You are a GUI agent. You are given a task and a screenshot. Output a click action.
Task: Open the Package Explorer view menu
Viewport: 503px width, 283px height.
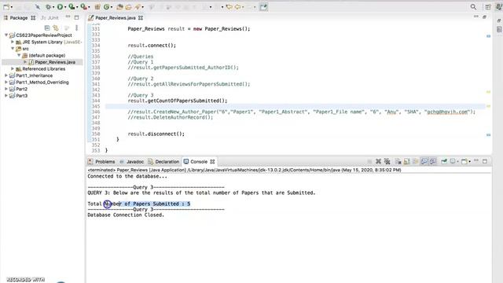click(x=77, y=28)
